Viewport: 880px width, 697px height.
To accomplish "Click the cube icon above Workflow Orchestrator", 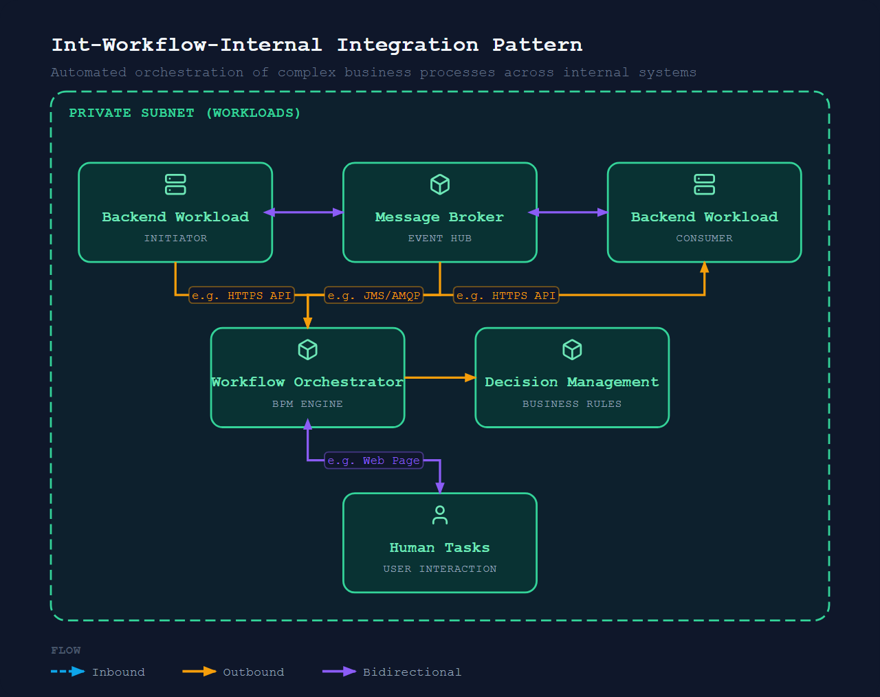I will coord(308,350).
